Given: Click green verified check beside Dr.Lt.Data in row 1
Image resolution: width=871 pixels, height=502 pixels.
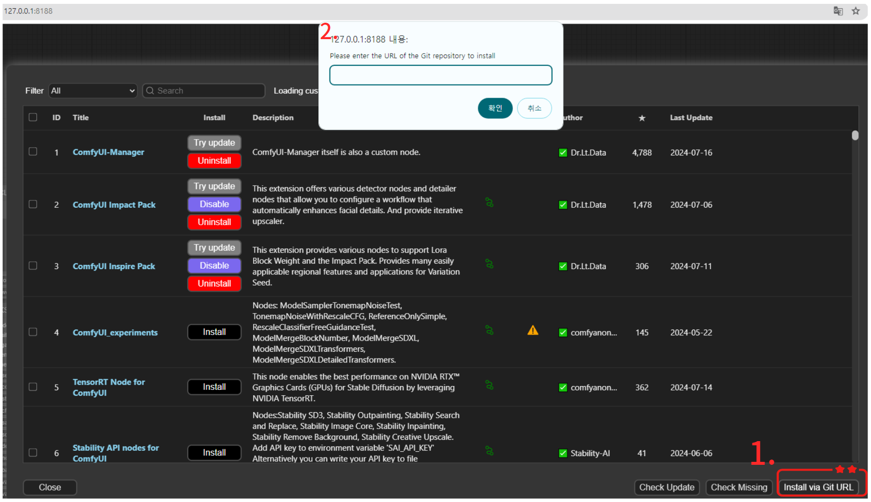Looking at the screenshot, I should click(x=563, y=153).
